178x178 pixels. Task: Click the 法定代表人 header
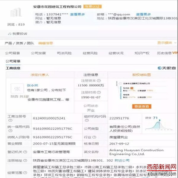[40, 75]
